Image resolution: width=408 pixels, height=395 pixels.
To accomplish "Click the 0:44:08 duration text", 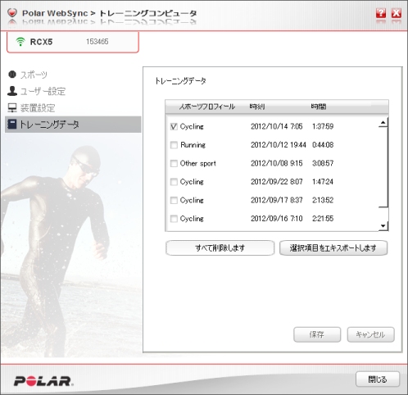I will click(x=323, y=145).
